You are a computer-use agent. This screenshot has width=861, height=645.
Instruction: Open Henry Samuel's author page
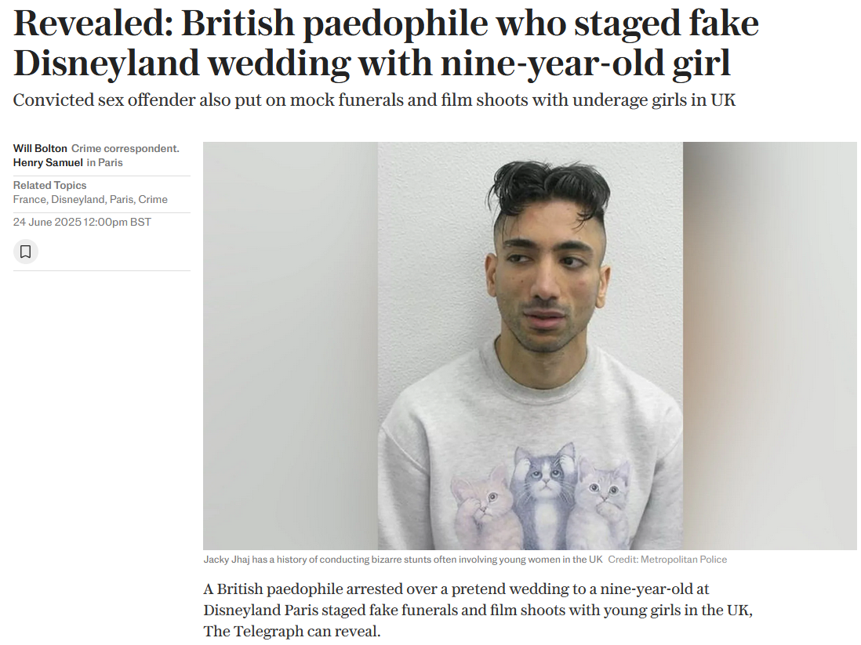click(48, 162)
